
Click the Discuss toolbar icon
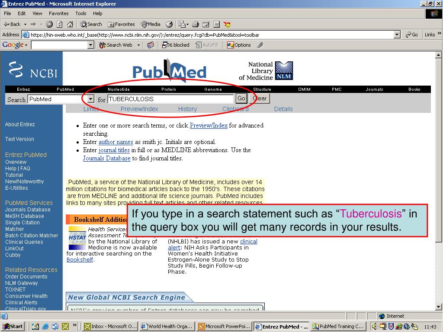(x=216, y=24)
